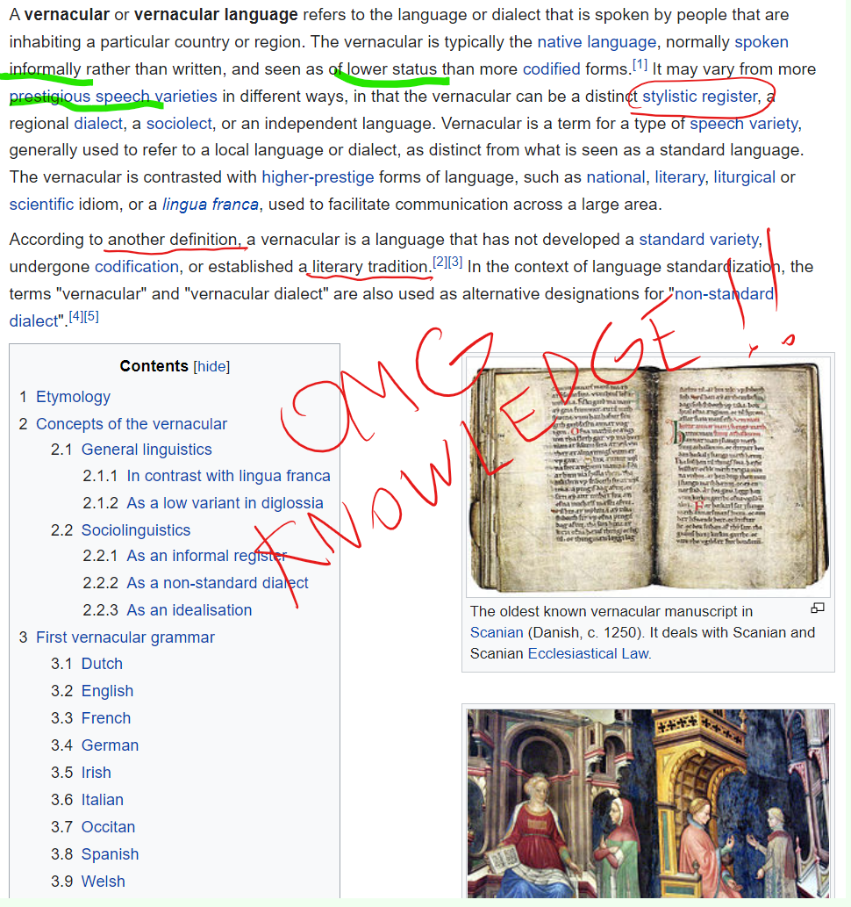Viewport: 851px width, 907px height.
Task: Open the Scanian link in caption
Action: point(497,632)
